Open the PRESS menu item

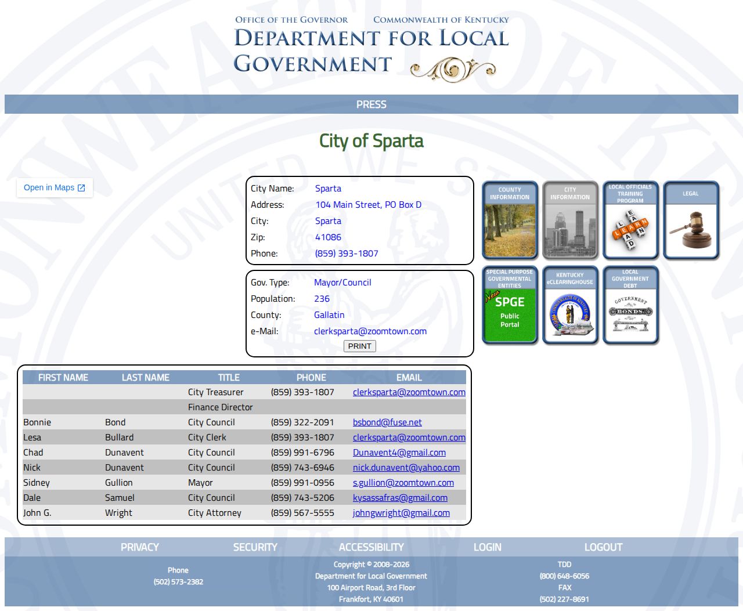371,104
